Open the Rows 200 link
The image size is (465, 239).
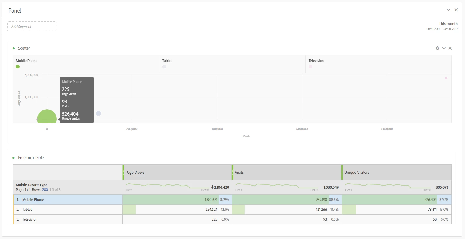click(x=45, y=190)
